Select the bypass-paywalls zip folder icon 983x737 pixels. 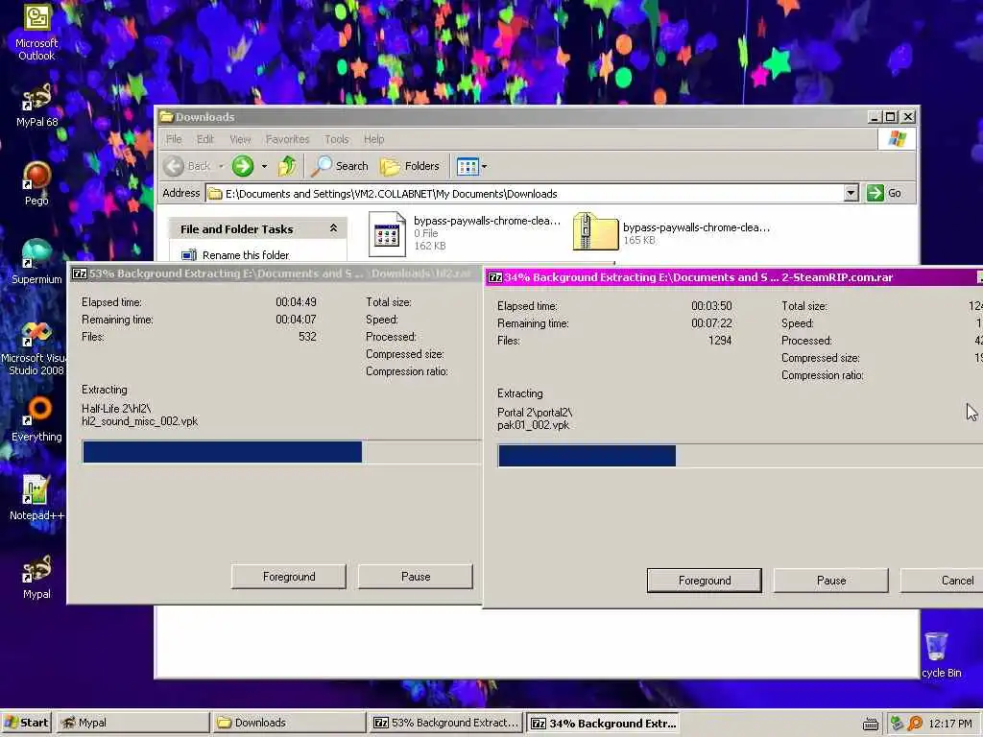click(x=595, y=232)
